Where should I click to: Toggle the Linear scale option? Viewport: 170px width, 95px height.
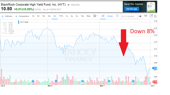(110, 16)
